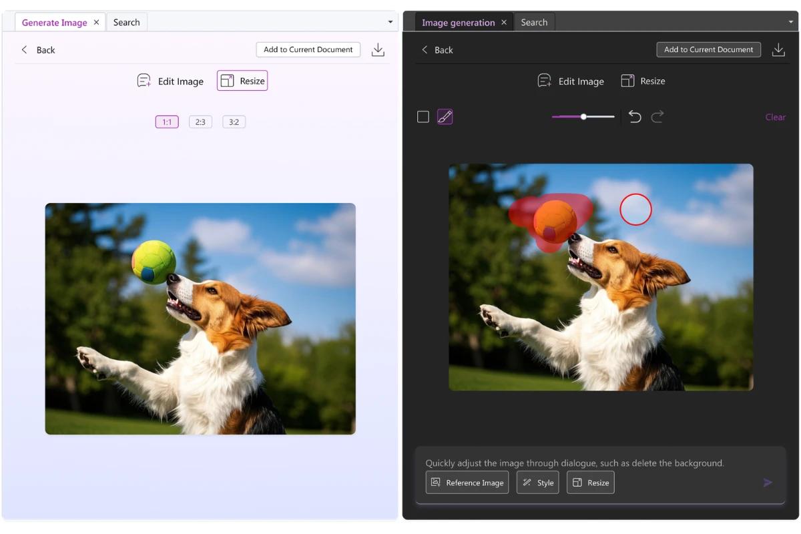Open the Resize tool in the right panel

point(643,81)
